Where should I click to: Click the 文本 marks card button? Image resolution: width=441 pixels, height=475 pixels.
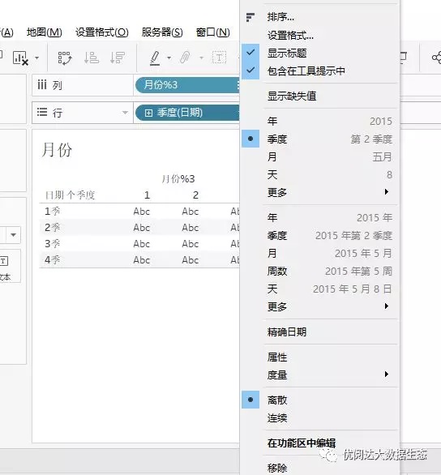pyautogui.click(x=5, y=266)
